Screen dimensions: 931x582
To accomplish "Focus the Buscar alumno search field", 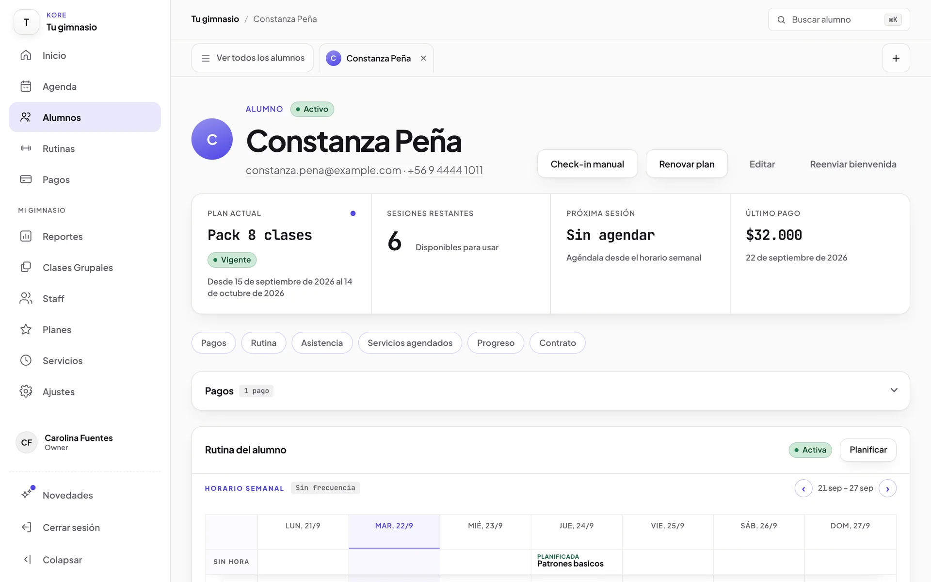I will [839, 19].
